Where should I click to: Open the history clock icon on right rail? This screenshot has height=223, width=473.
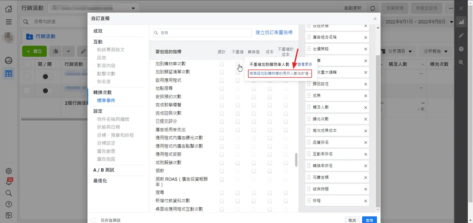[x=461, y=49]
